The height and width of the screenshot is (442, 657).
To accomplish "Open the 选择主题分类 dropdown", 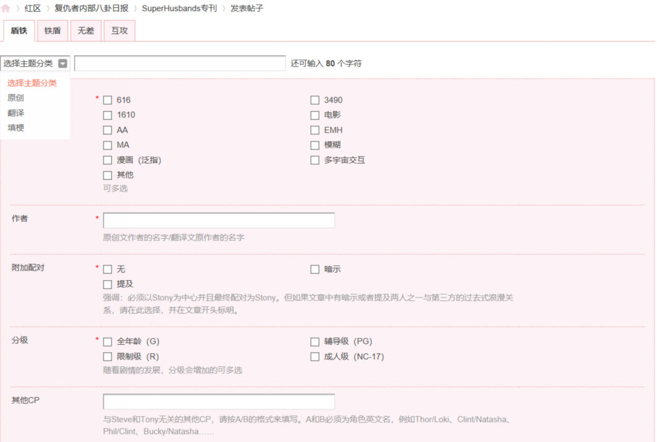I will (x=62, y=63).
